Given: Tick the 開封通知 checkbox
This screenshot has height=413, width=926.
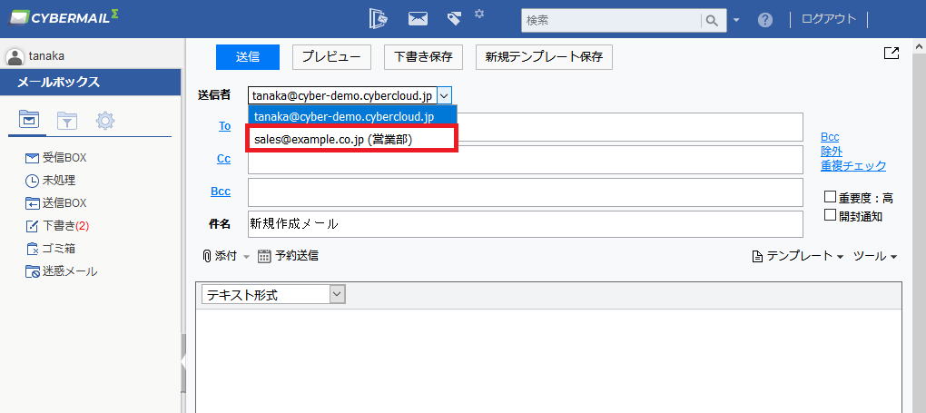Looking at the screenshot, I should pyautogui.click(x=830, y=215).
